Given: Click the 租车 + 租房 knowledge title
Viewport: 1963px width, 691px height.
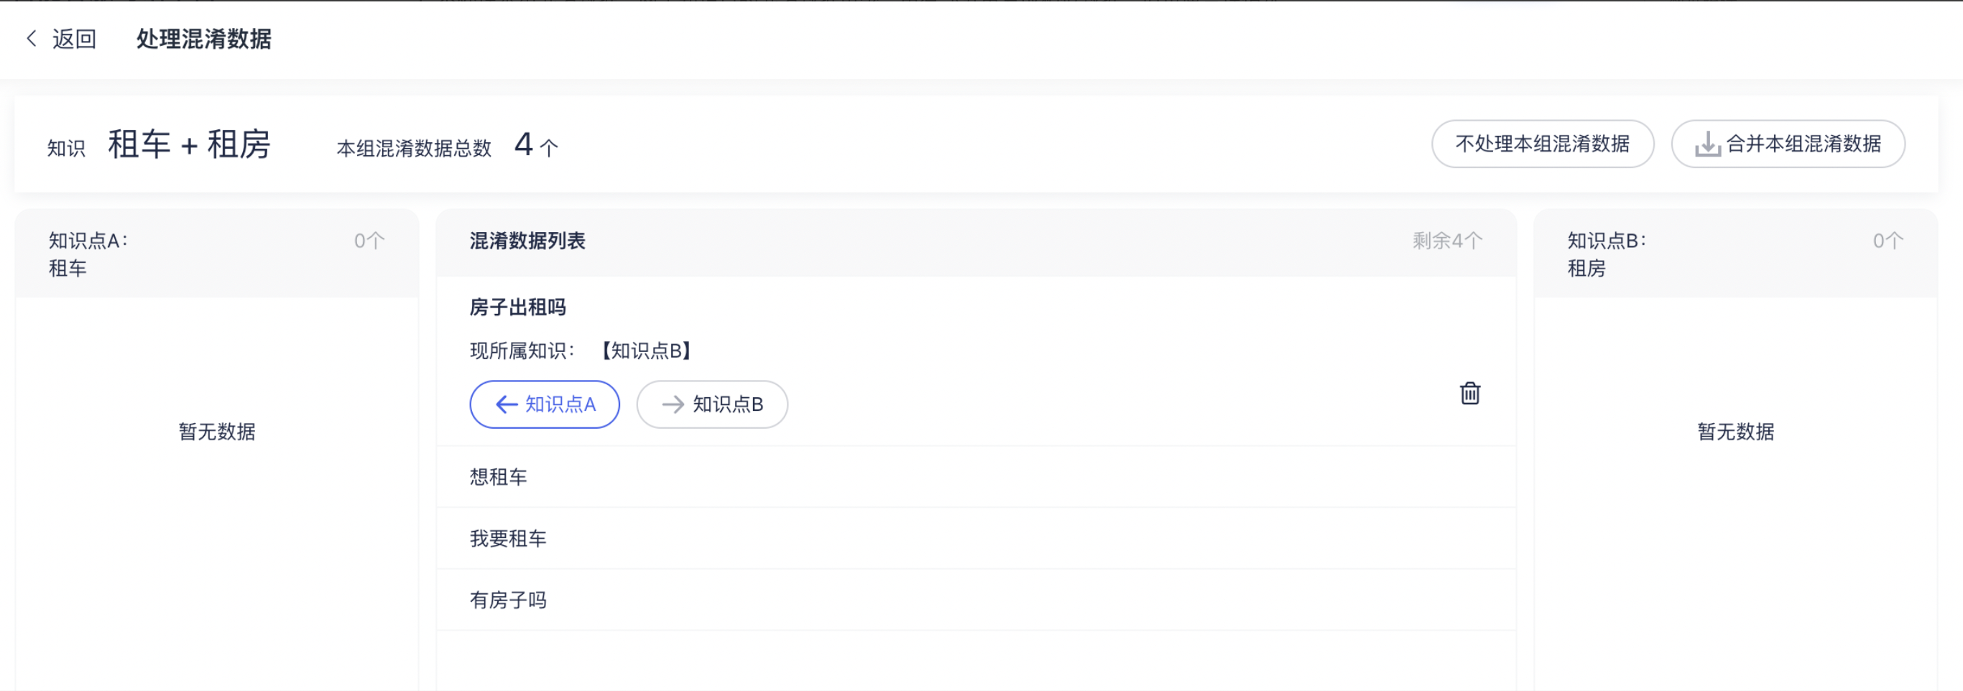Looking at the screenshot, I should click(x=189, y=144).
